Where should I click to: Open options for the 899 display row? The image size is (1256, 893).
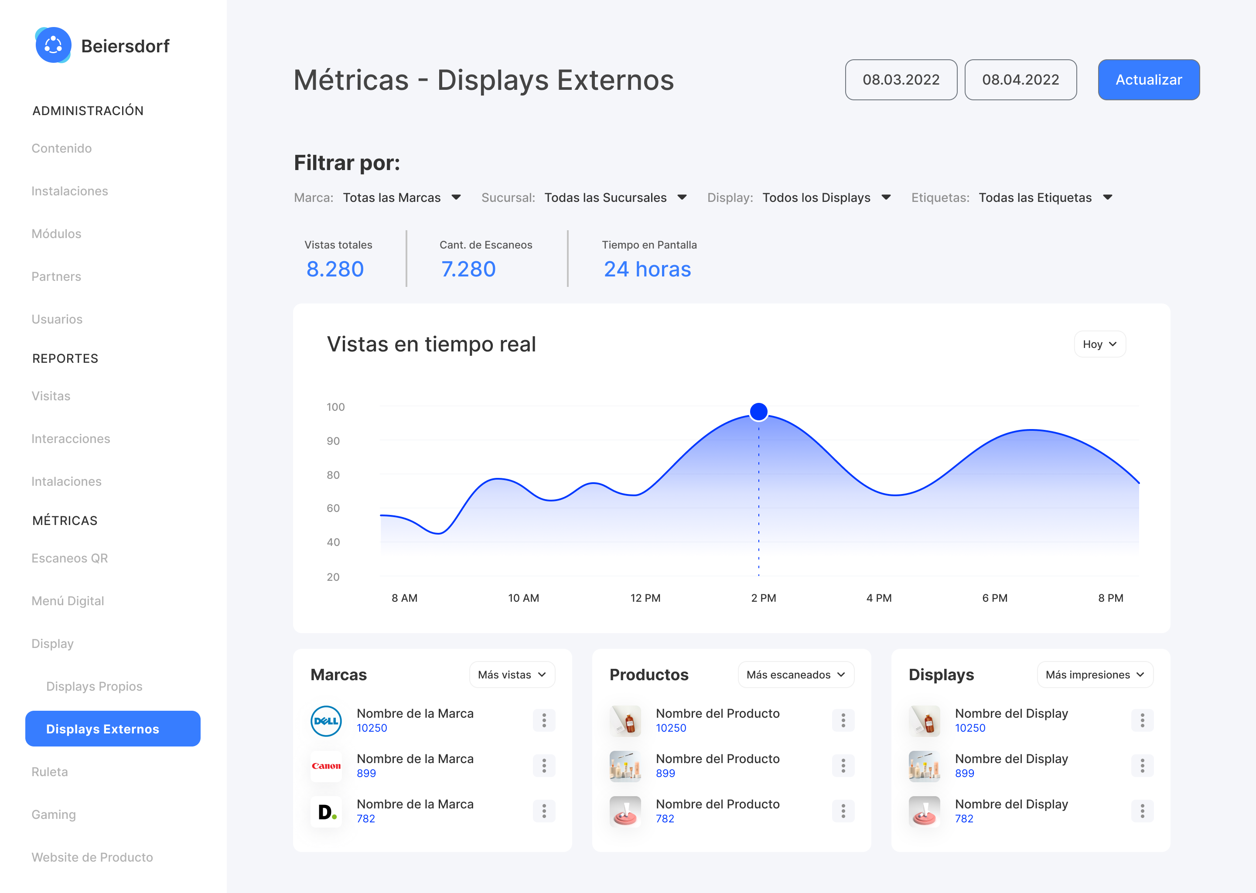1142,765
